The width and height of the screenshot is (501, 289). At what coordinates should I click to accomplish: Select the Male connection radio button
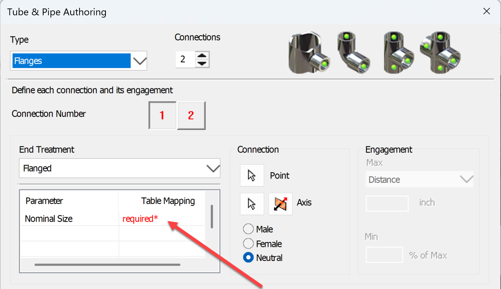(248, 229)
